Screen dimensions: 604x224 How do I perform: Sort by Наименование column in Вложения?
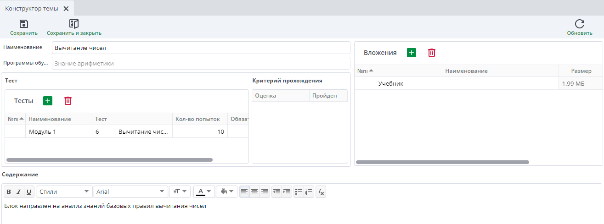coord(466,71)
